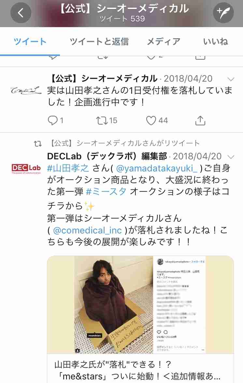Share the シーオーメディカル tweet
The image size is (243, 383).
pos(200,120)
